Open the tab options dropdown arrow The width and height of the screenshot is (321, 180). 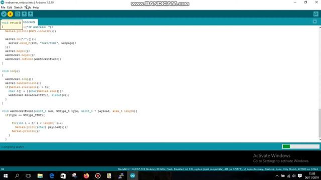[315, 21]
